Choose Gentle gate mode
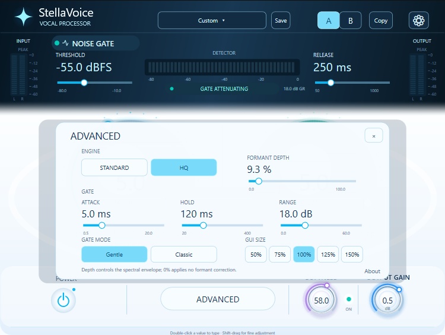Image resolution: width=445 pixels, height=335 pixels. (x=115, y=254)
